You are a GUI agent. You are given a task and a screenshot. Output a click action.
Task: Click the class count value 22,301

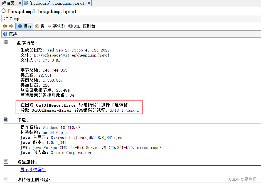pyautogui.click(x=45, y=75)
